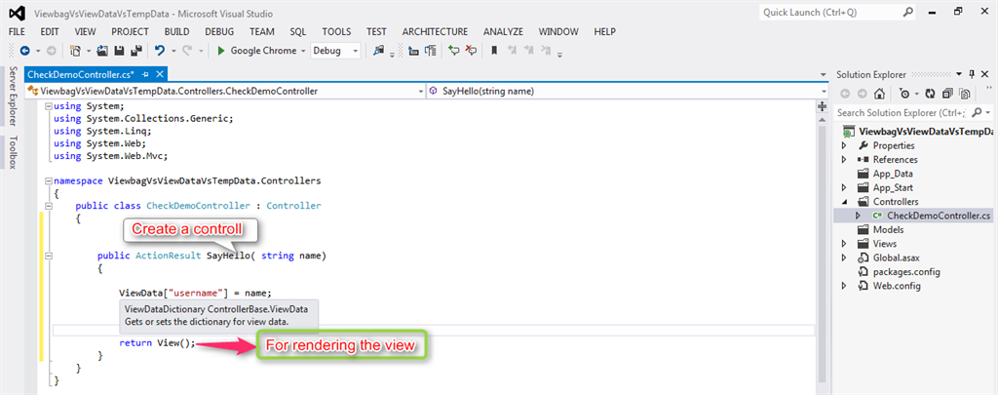Click the Redo toolbar icon
Screen dimensions: 998x395
coord(187,51)
